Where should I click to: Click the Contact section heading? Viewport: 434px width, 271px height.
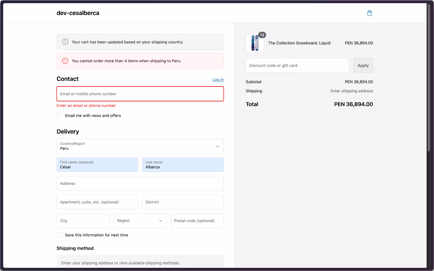click(68, 79)
